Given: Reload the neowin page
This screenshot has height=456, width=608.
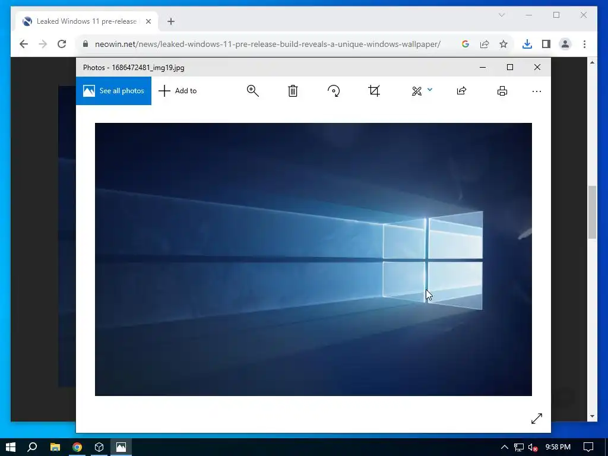Looking at the screenshot, I should (x=62, y=44).
